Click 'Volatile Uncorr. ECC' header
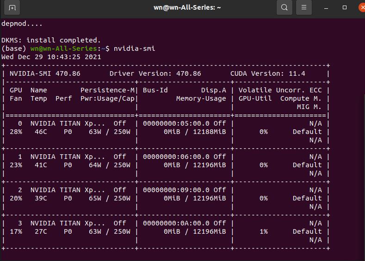Screen dimensions: 365x261 [x=280, y=90]
